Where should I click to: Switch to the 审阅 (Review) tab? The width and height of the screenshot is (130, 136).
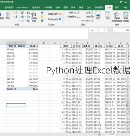point(73,7)
